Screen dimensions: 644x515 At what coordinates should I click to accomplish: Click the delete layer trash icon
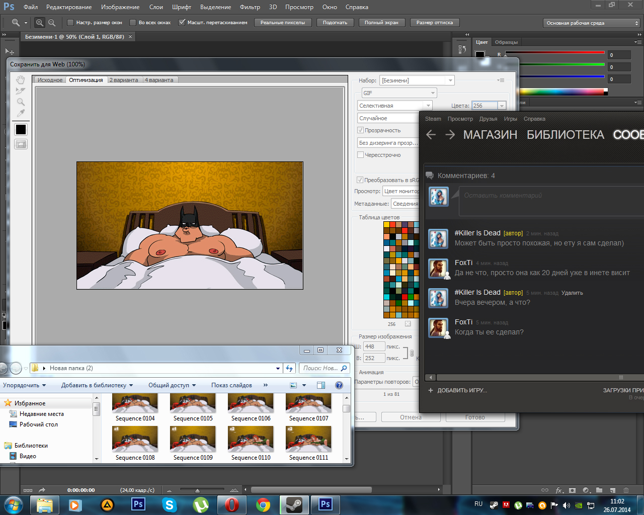point(626,490)
